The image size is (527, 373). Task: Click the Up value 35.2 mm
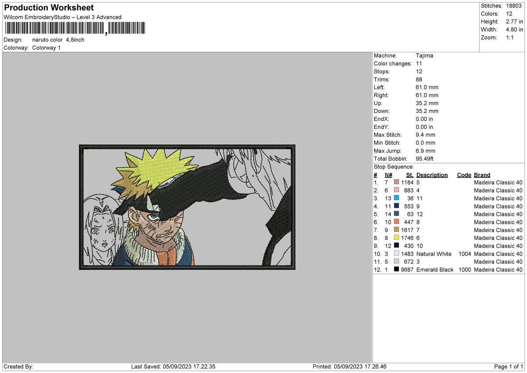coord(427,103)
